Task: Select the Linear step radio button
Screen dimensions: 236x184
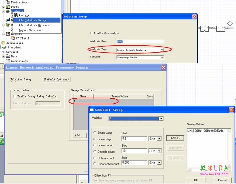Action: click(95, 139)
